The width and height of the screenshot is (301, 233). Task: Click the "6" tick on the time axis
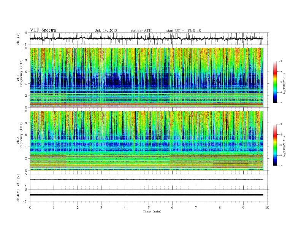tap(173, 207)
